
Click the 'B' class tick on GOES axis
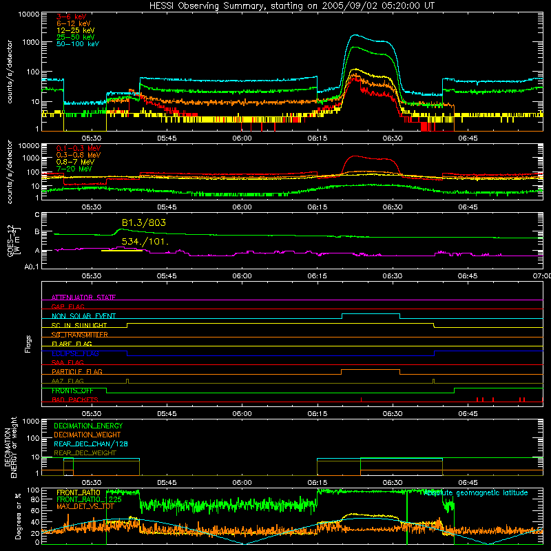pos(37,231)
